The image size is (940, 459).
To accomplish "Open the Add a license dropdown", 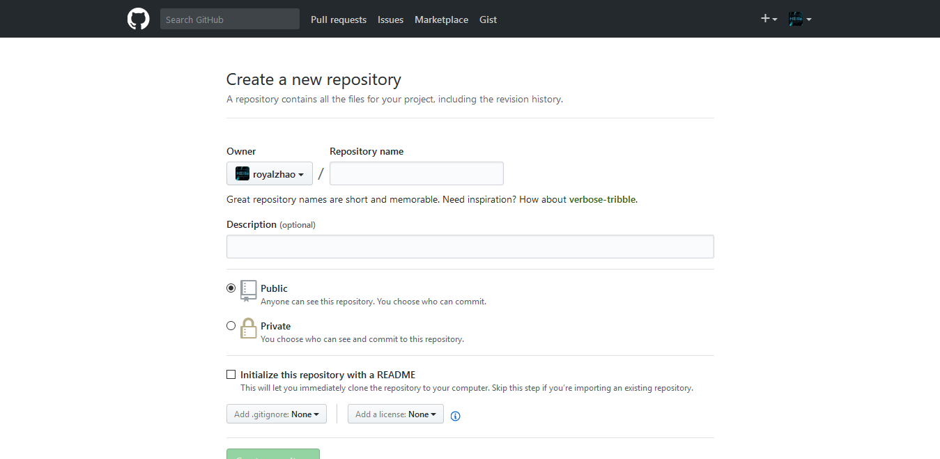I will (x=396, y=414).
